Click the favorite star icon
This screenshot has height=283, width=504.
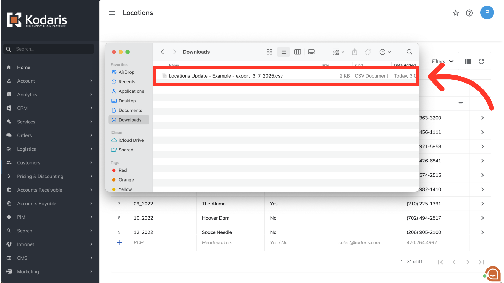pos(456,13)
